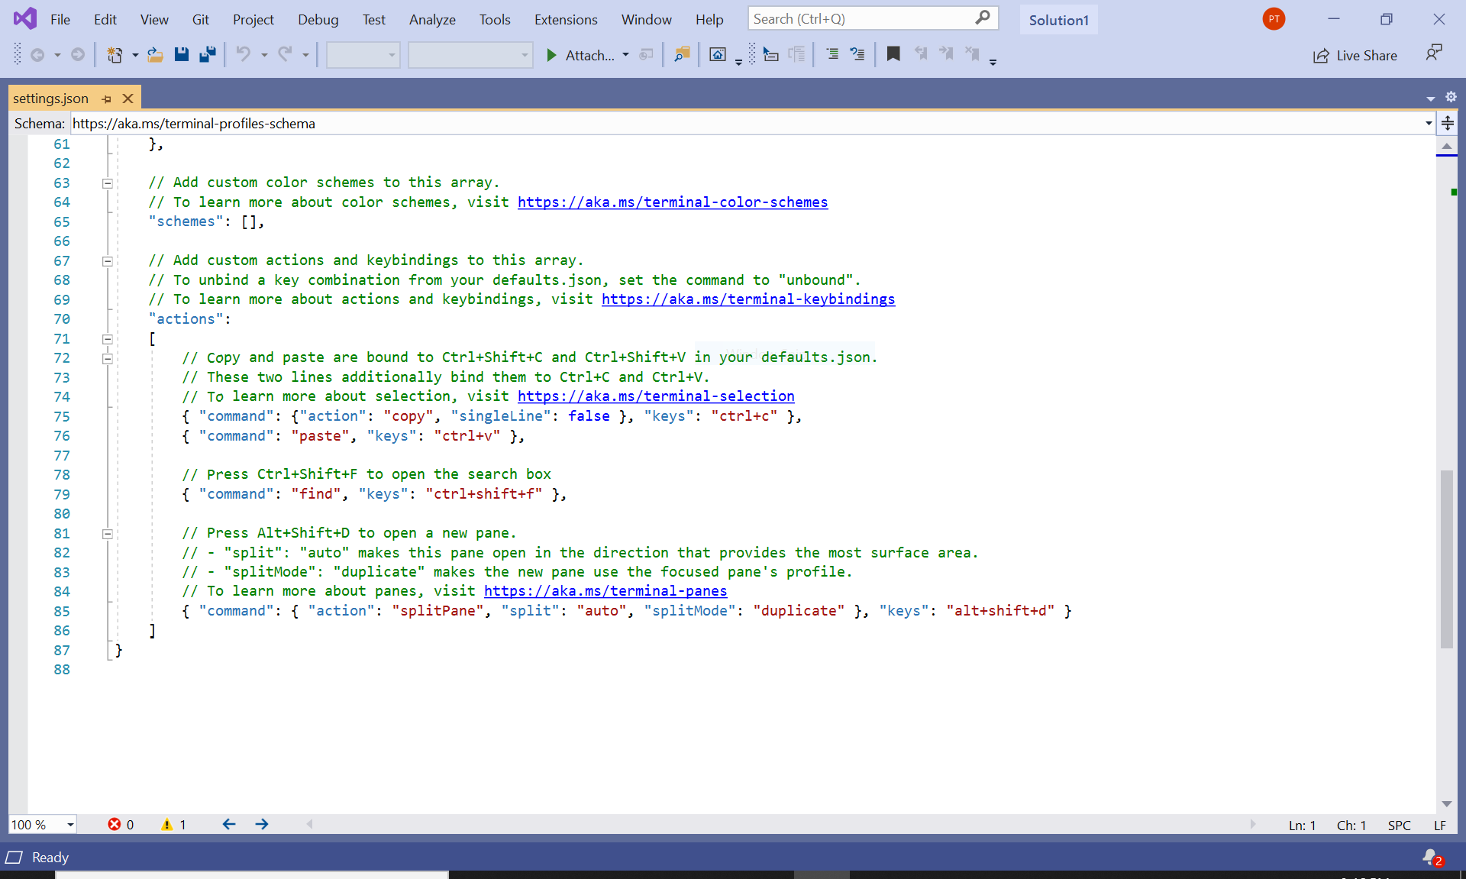Collapse comment block at line 63

coord(108,183)
